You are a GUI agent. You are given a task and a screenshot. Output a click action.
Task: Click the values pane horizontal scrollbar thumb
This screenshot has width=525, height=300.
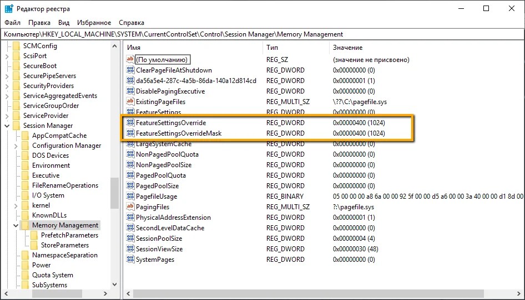pyautogui.click(x=309, y=294)
